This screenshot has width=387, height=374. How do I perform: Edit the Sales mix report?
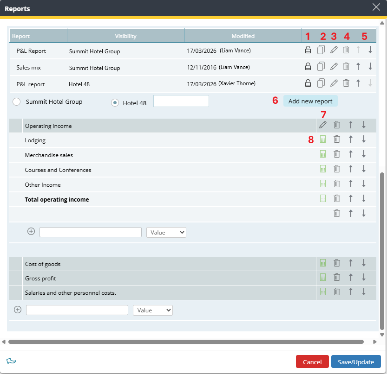point(334,66)
